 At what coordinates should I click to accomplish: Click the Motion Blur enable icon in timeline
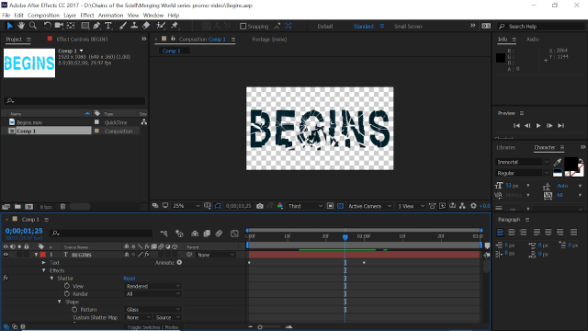click(219, 234)
